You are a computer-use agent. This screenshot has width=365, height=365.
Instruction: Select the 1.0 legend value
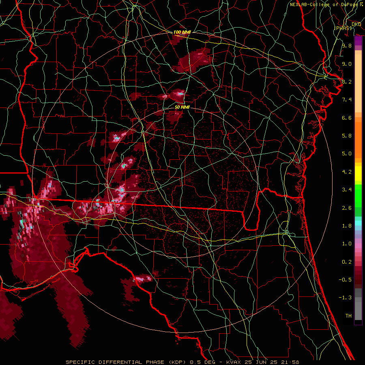click(347, 244)
